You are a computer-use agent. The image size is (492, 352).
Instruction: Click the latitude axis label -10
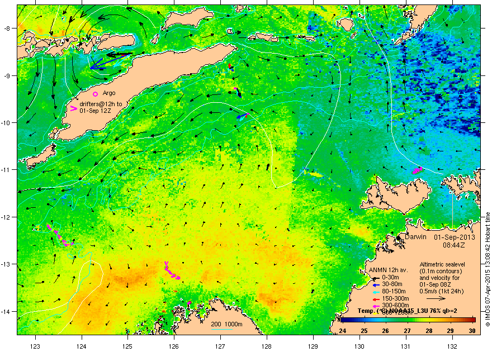pyautogui.click(x=6, y=123)
